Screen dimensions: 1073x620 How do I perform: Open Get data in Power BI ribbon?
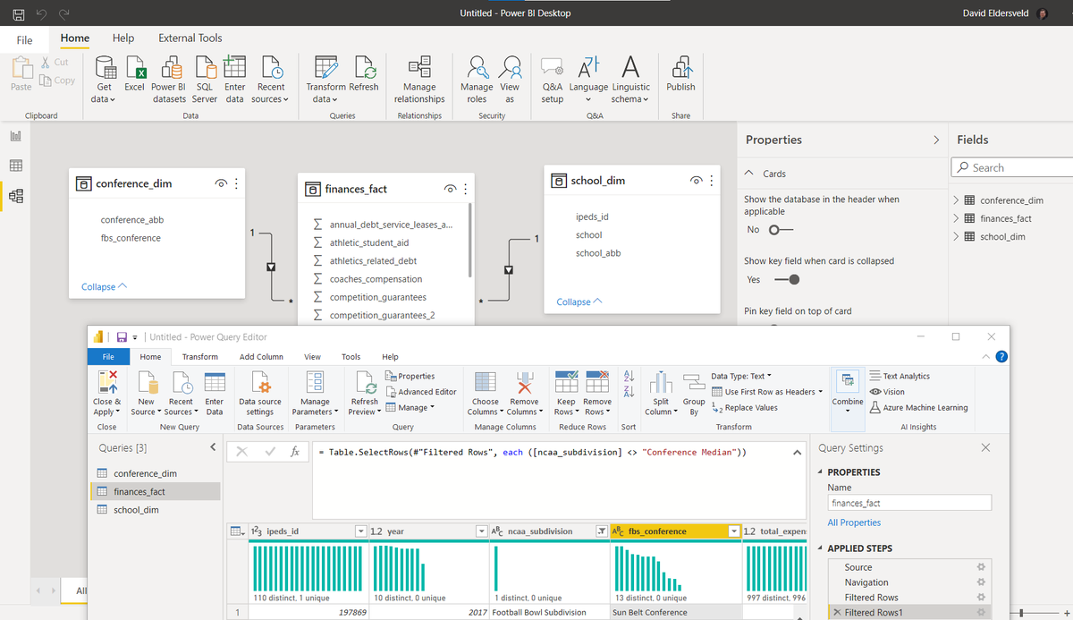point(104,79)
